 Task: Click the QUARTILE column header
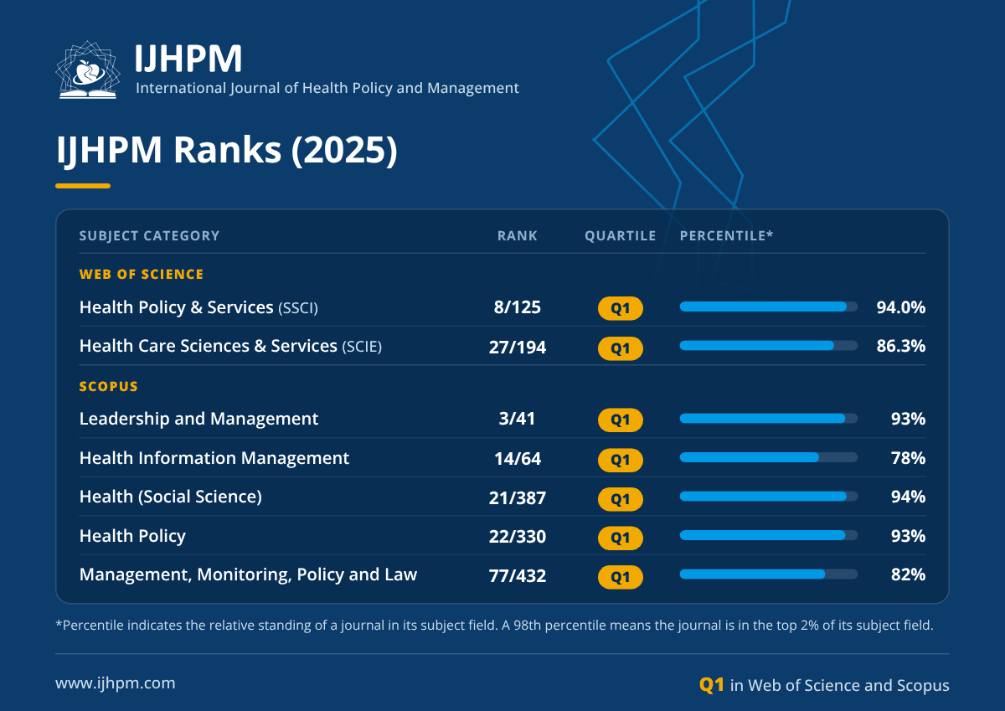pos(621,236)
